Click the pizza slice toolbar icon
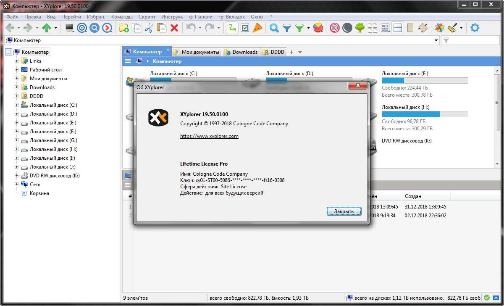The width and height of the screenshot is (504, 306). pyautogui.click(x=257, y=28)
